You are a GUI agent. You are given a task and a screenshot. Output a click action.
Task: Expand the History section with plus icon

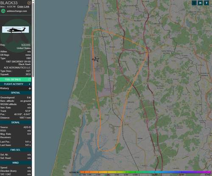(x=30, y=88)
